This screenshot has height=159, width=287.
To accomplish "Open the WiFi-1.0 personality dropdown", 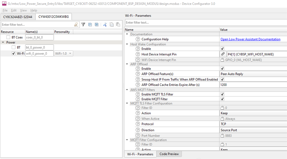I will point(64,53).
